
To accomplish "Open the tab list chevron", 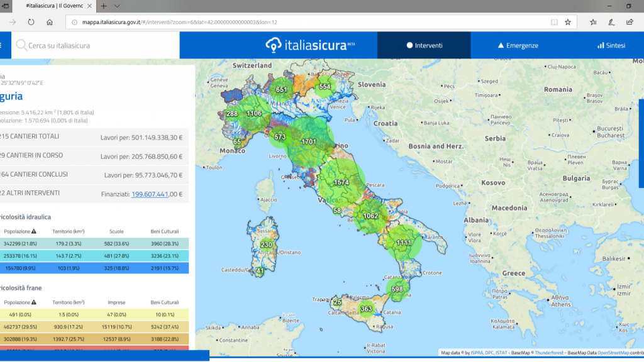I will [117, 6].
